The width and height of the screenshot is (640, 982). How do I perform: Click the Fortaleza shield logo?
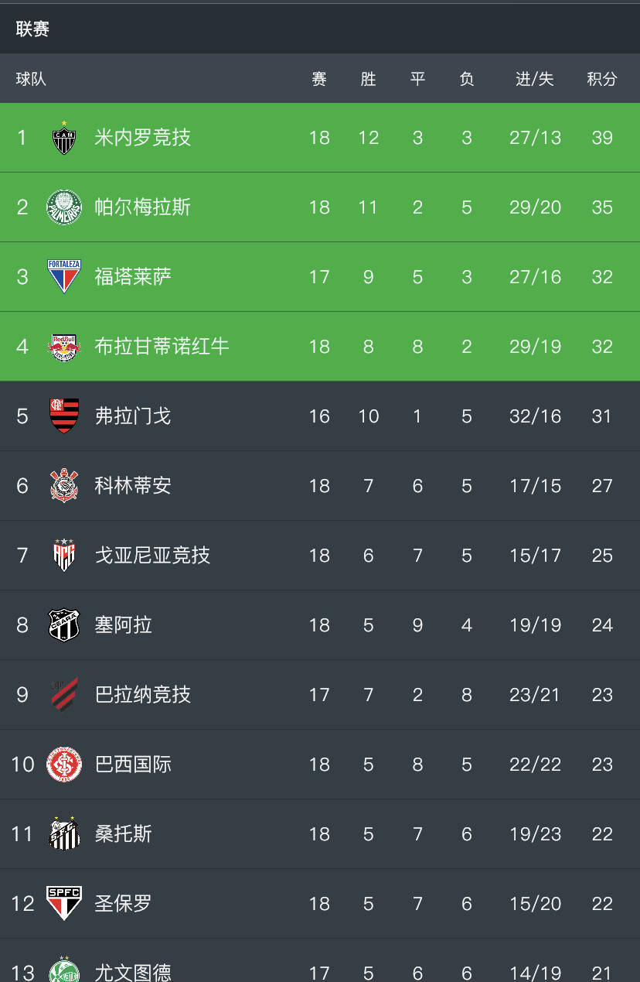pyautogui.click(x=64, y=277)
